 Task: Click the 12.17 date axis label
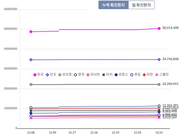point(72,132)
